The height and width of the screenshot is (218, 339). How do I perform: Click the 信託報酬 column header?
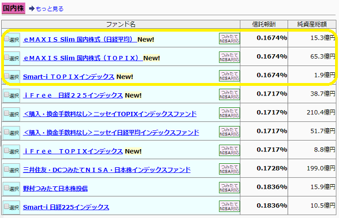pos(264,24)
